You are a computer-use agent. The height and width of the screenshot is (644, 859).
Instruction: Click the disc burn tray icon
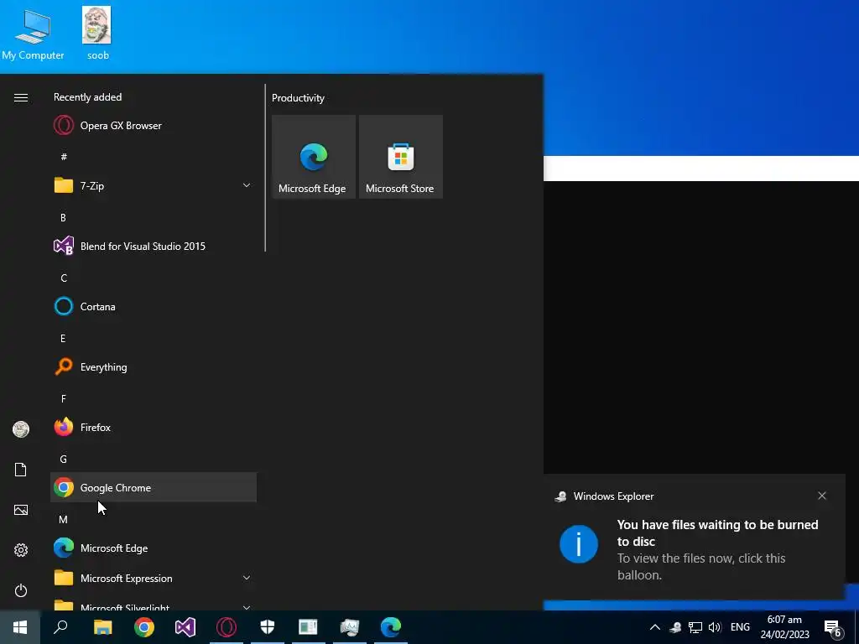(675, 627)
